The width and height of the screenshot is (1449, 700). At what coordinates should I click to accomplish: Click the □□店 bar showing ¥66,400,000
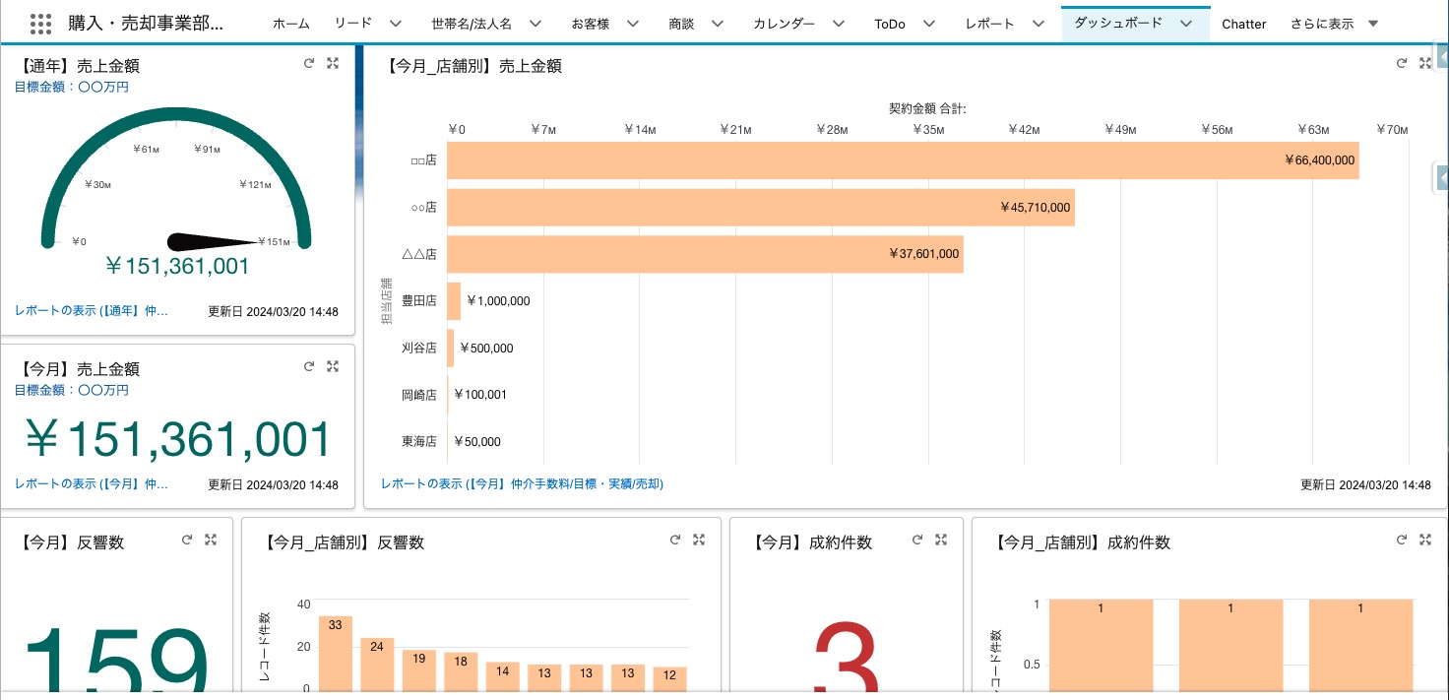pos(903,160)
